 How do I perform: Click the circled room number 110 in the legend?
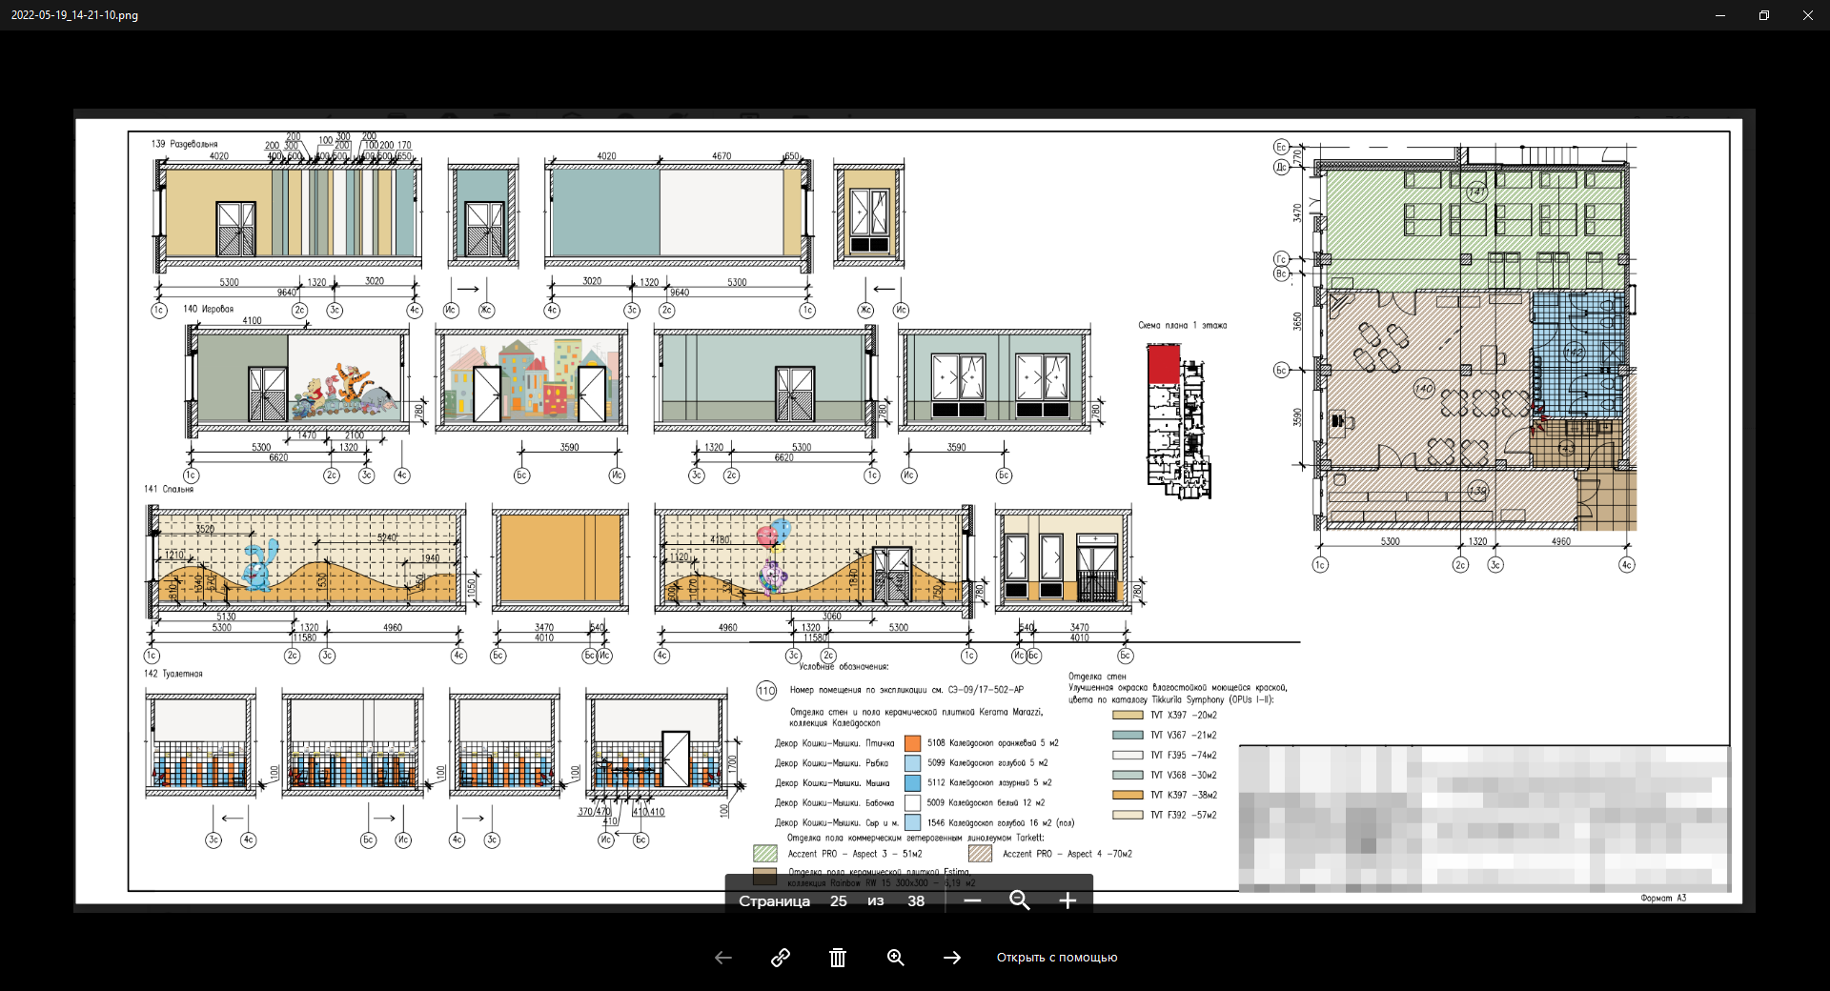pos(766,691)
